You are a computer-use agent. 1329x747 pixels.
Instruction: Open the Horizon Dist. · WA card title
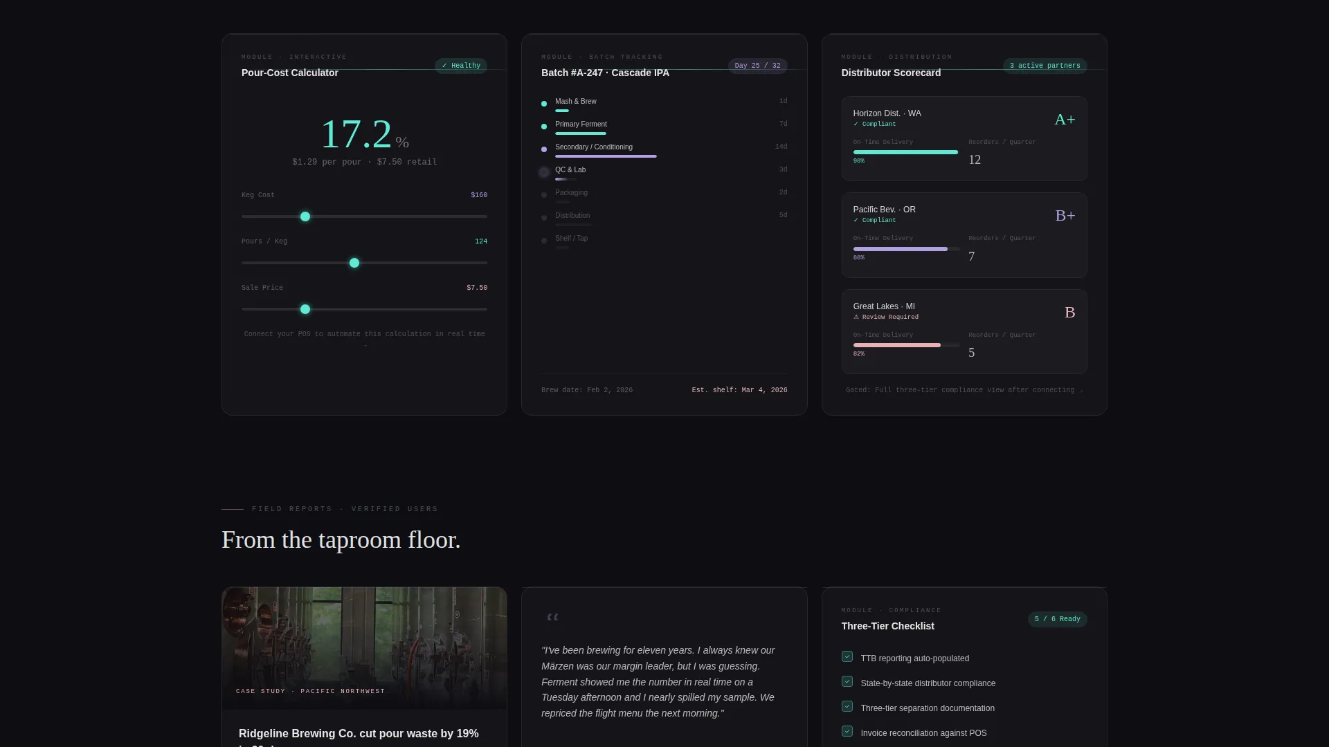point(887,113)
